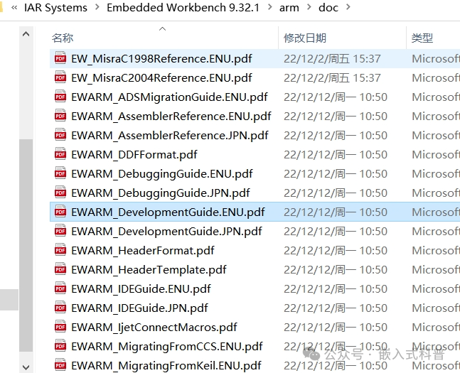Select file name EWARM_IDEGuide.JPN.pdf
The width and height of the screenshot is (460, 373).
click(139, 308)
